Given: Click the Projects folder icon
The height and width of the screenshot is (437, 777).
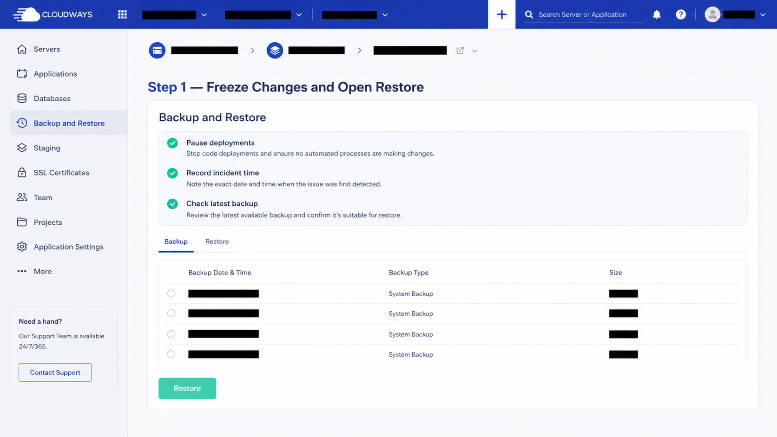Looking at the screenshot, I should coord(22,222).
